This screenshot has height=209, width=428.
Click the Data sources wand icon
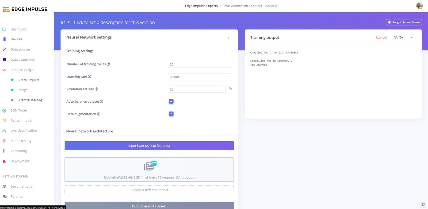(4, 49)
